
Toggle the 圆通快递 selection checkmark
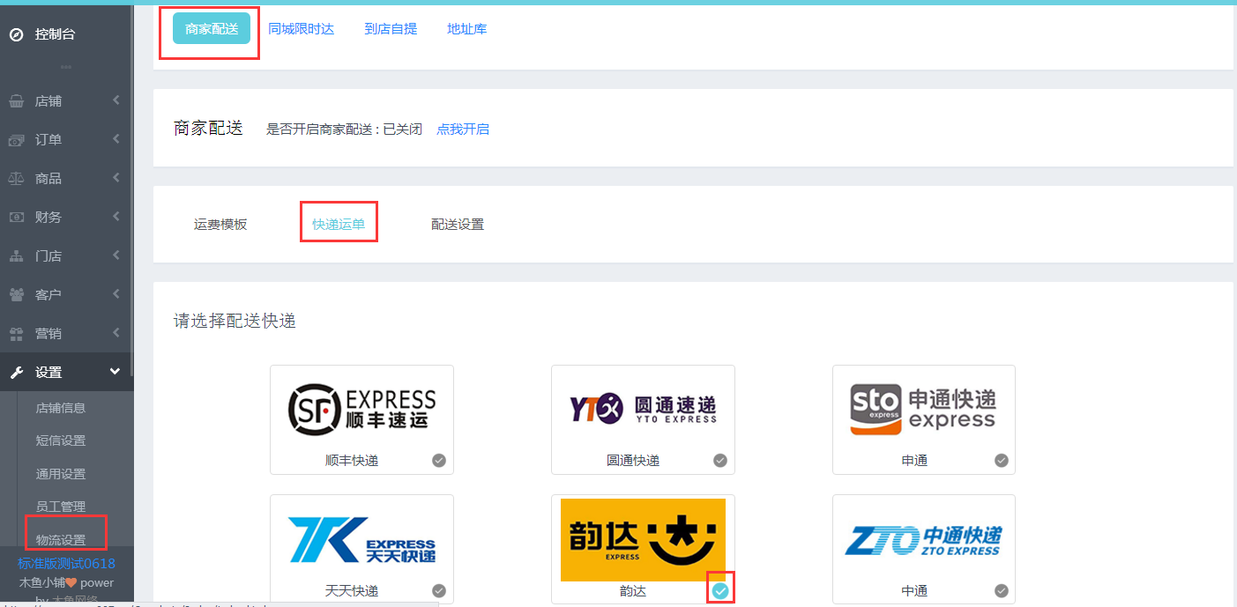pos(720,461)
